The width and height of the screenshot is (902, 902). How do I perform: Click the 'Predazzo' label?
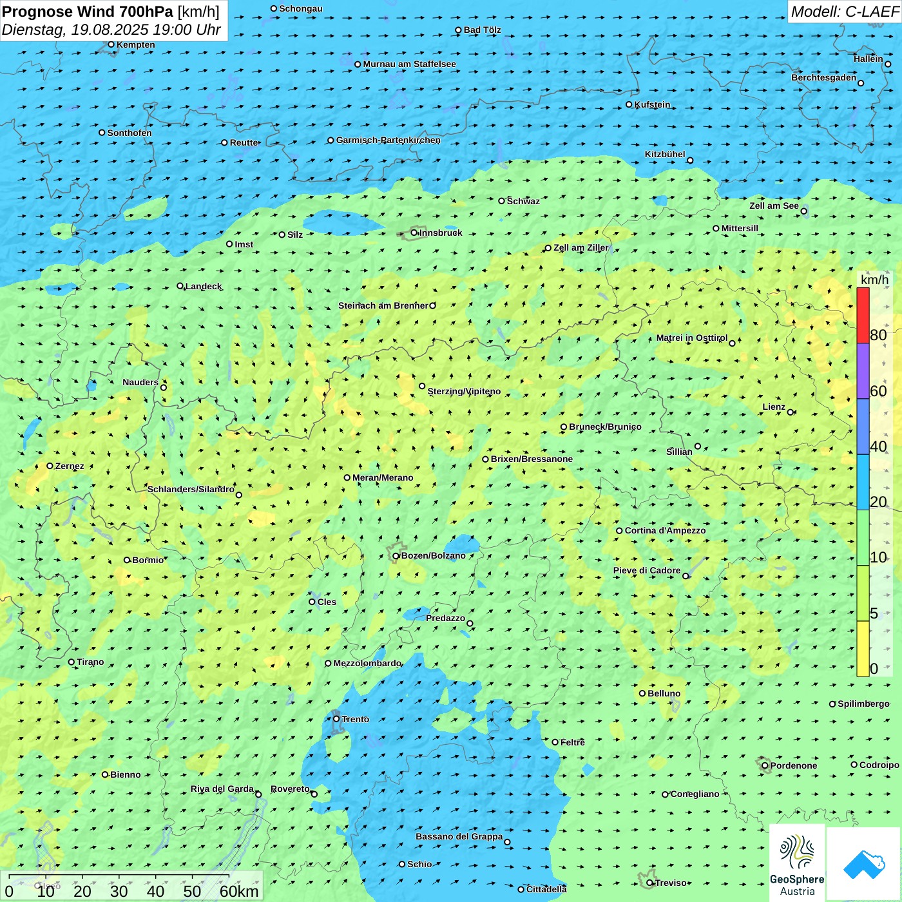pos(445,618)
